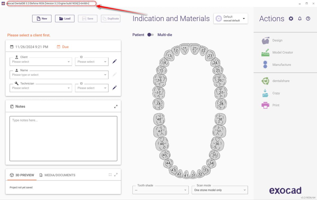317x200 pixels.
Task: Open the notifications bell
Action: click(300, 18)
